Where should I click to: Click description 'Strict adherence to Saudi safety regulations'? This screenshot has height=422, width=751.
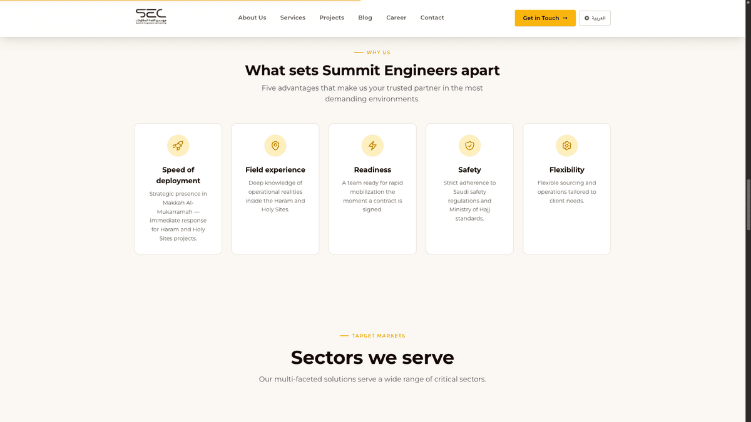tap(469, 201)
